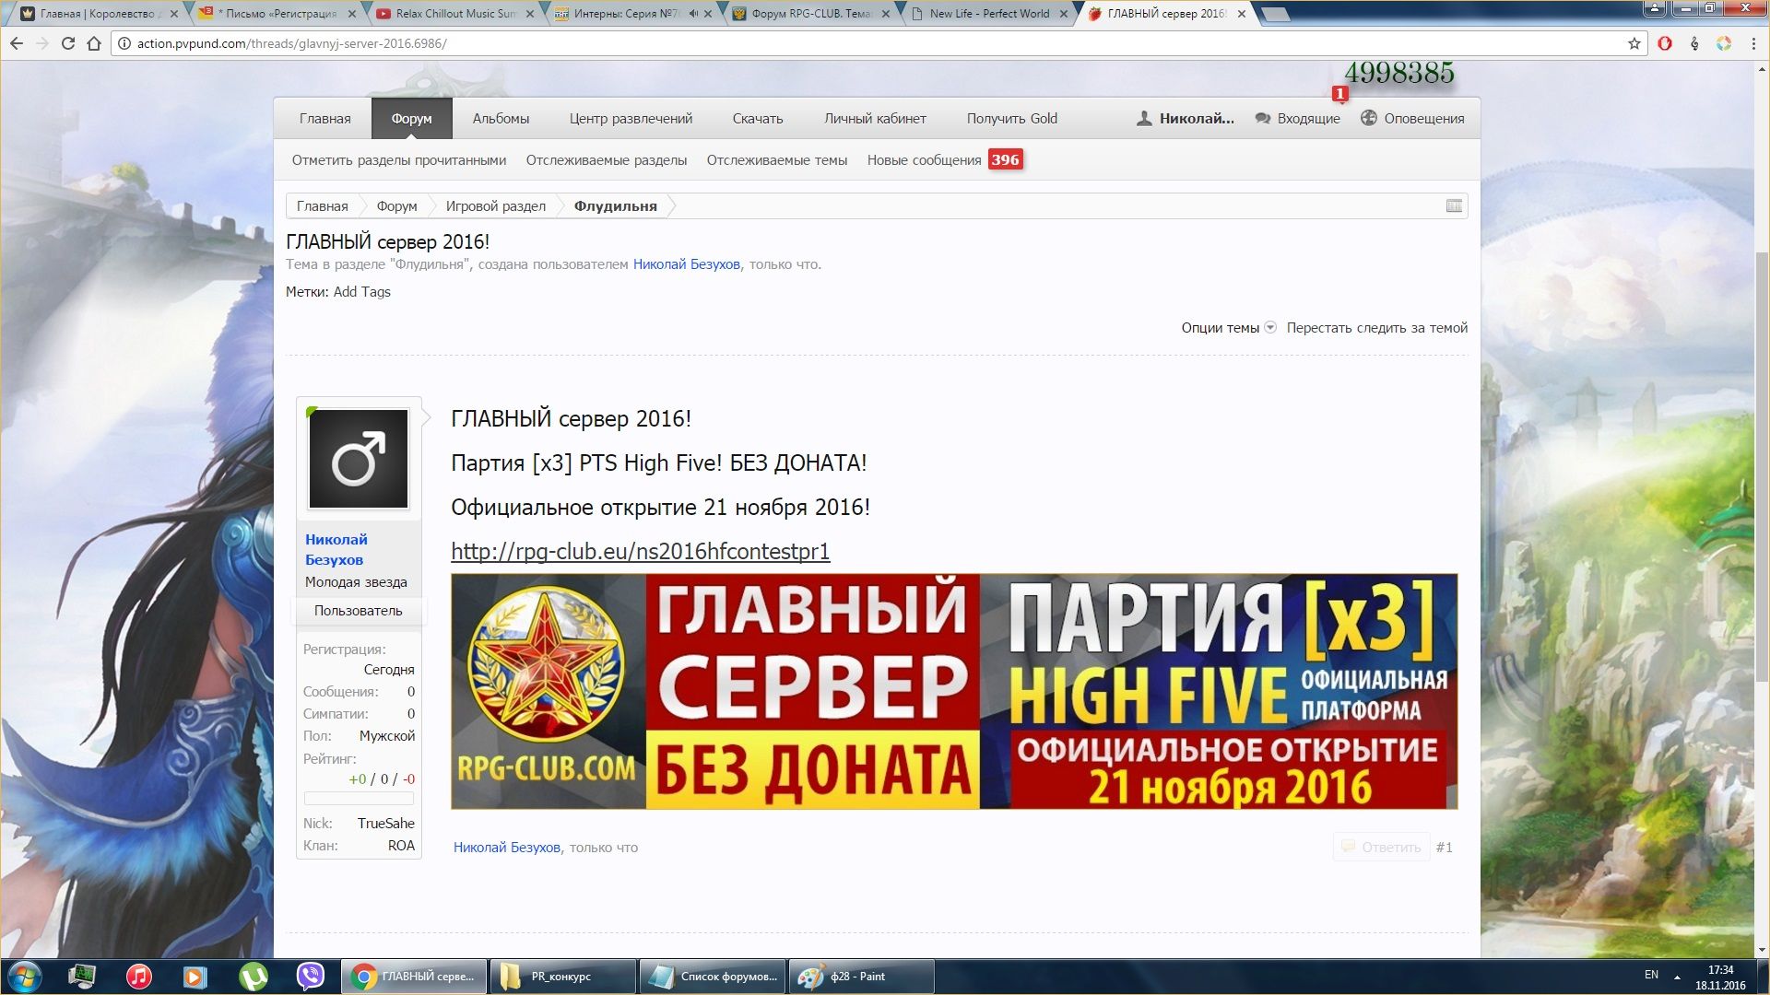Reload the page with the refresh icon
The height and width of the screenshot is (995, 1770).
[x=68, y=43]
